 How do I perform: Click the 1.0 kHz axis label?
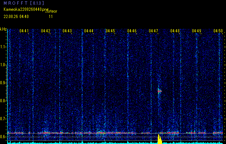(3, 65)
